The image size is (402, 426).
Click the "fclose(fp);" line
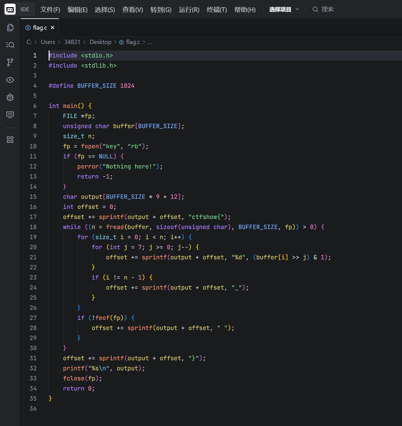(83, 378)
